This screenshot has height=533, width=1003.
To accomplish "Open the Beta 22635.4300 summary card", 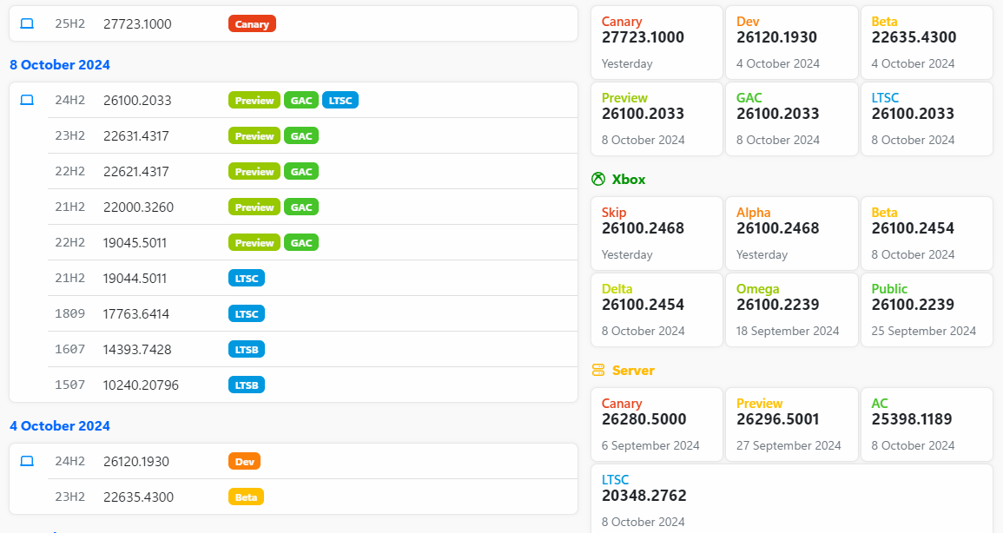I will click(927, 43).
